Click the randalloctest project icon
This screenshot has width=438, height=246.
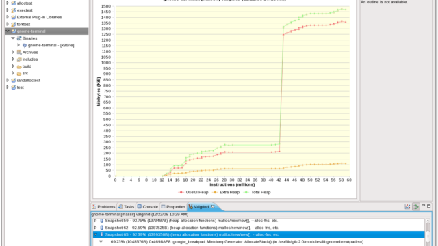14,81
